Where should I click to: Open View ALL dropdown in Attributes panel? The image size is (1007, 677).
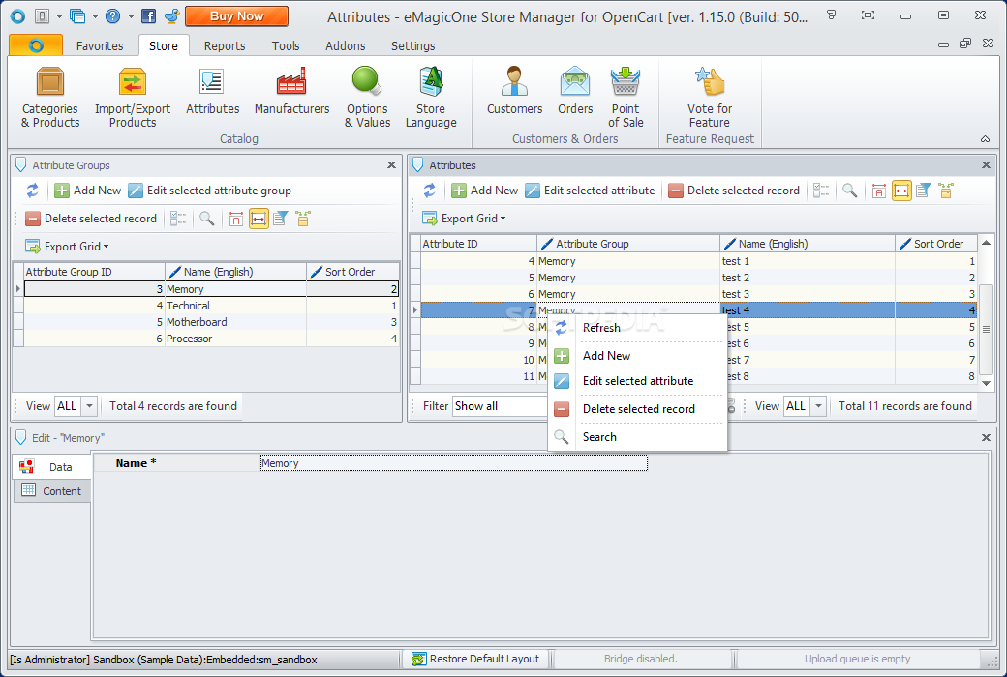coord(818,406)
